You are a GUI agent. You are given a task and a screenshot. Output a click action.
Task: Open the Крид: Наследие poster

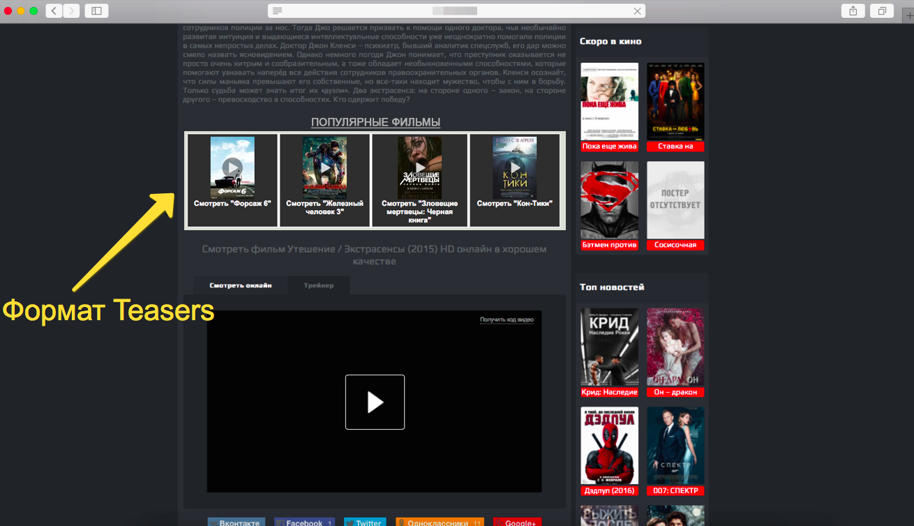(610, 348)
